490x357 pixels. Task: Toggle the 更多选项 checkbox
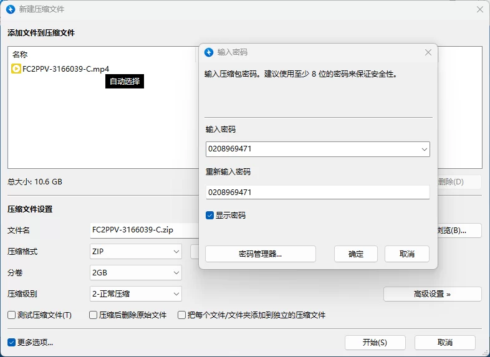pos(12,342)
